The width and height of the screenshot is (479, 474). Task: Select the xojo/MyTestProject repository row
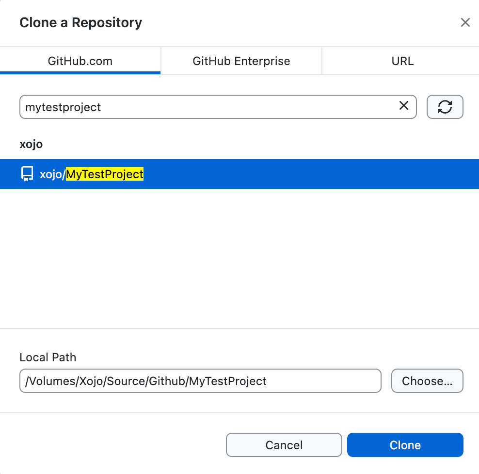coord(239,174)
